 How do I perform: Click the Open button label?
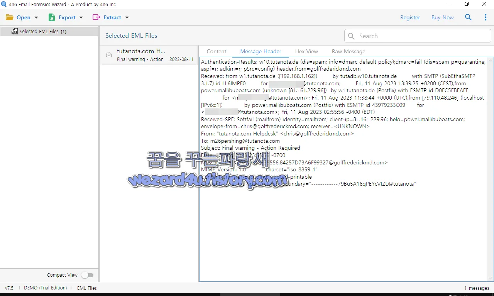point(24,17)
